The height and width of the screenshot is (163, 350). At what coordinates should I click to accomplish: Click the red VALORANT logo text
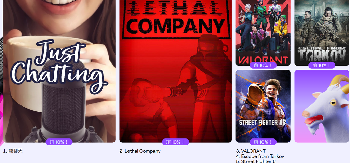(x=263, y=60)
